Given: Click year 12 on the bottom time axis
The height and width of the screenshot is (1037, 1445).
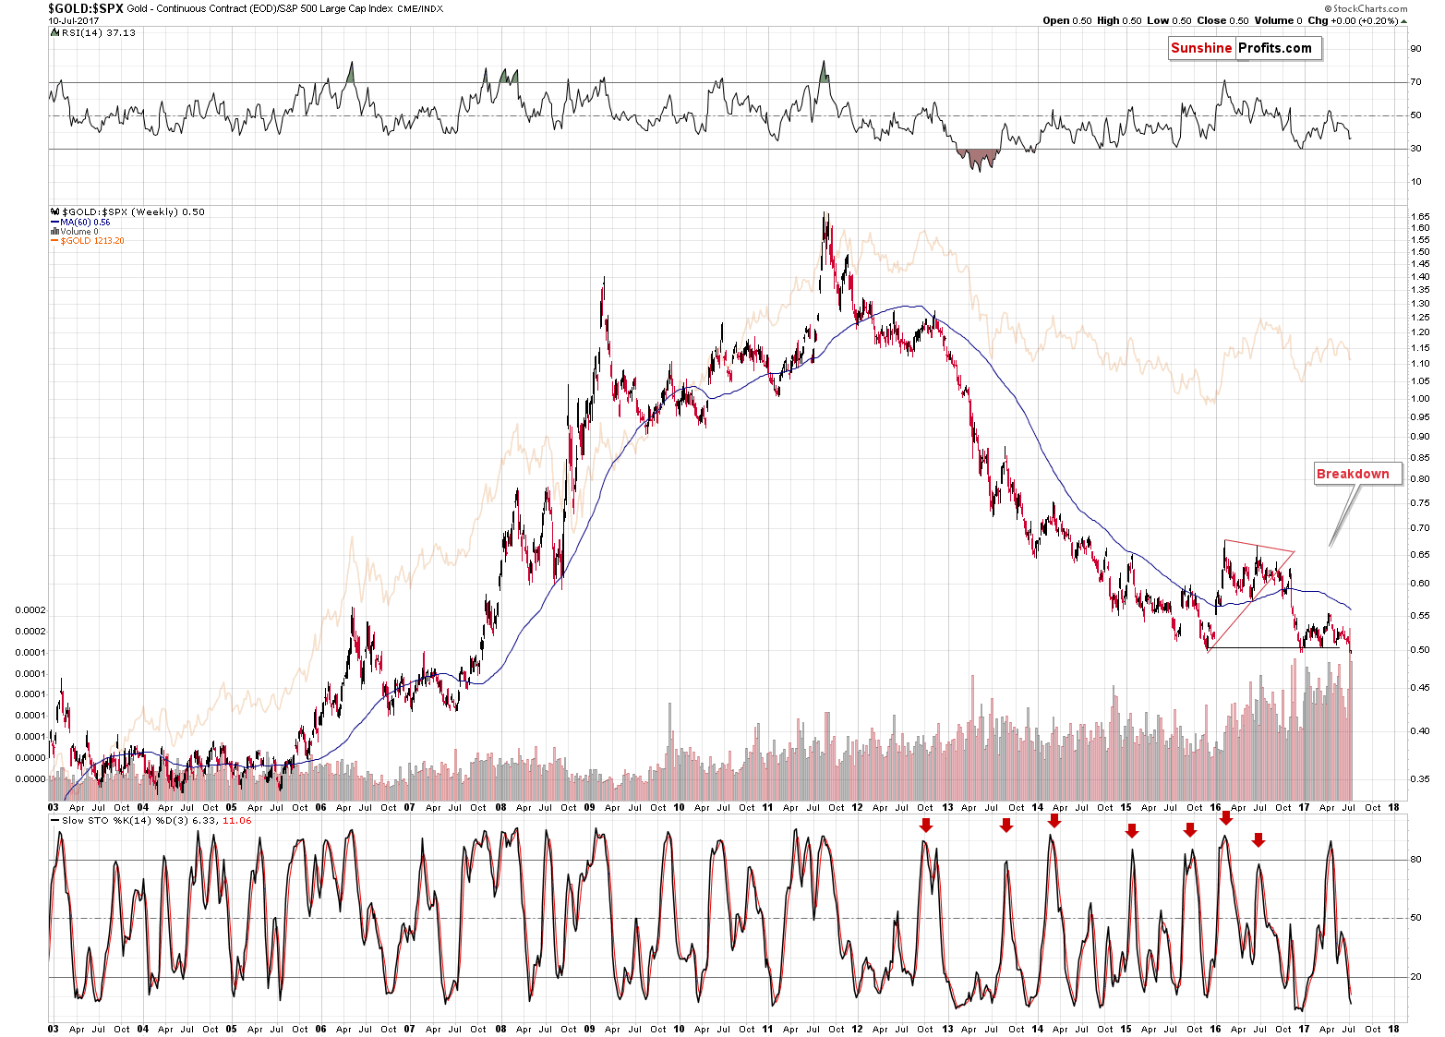Looking at the screenshot, I should click(858, 1028).
